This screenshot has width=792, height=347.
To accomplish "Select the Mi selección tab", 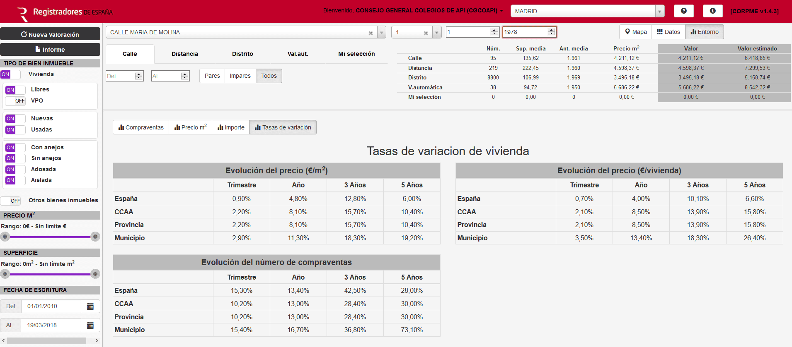I will click(x=356, y=54).
